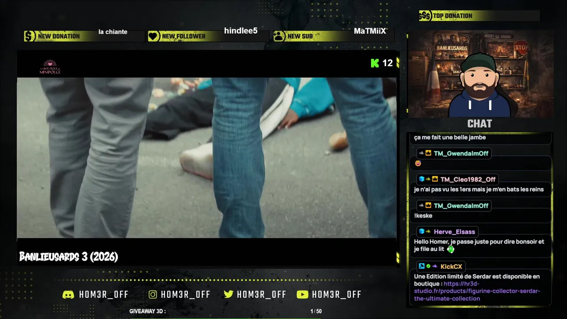Click chat message "!keske"

coord(423,216)
